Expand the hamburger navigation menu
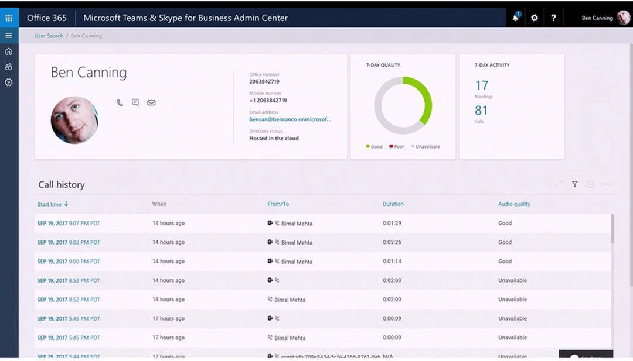 9,36
